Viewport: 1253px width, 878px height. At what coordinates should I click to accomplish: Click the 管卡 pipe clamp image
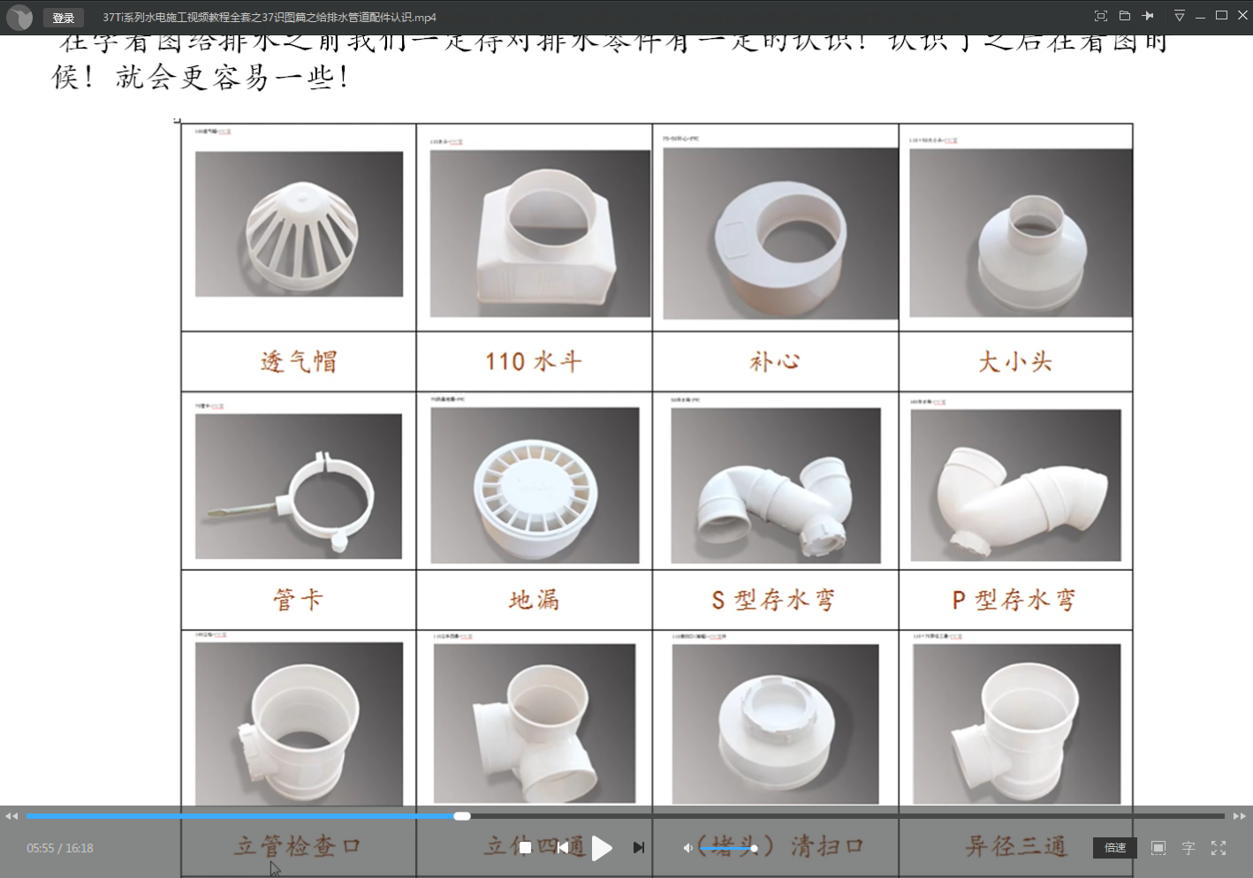tap(299, 486)
